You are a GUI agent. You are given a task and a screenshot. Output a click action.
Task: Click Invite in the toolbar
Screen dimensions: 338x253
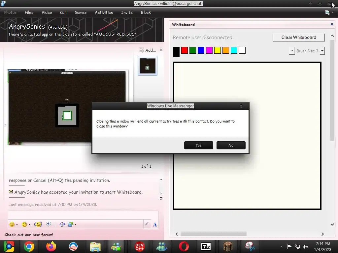(127, 13)
